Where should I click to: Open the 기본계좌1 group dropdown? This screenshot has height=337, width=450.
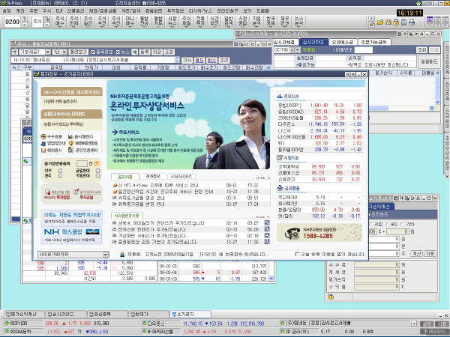pyautogui.click(x=48, y=52)
